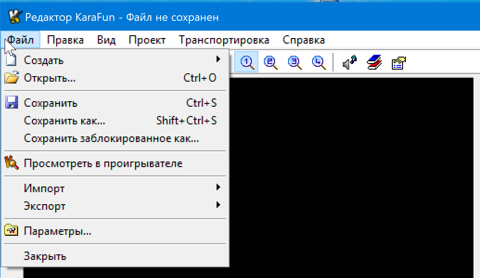
Task: Toggle zoom level 4 in the toolbar
Action: 318,61
